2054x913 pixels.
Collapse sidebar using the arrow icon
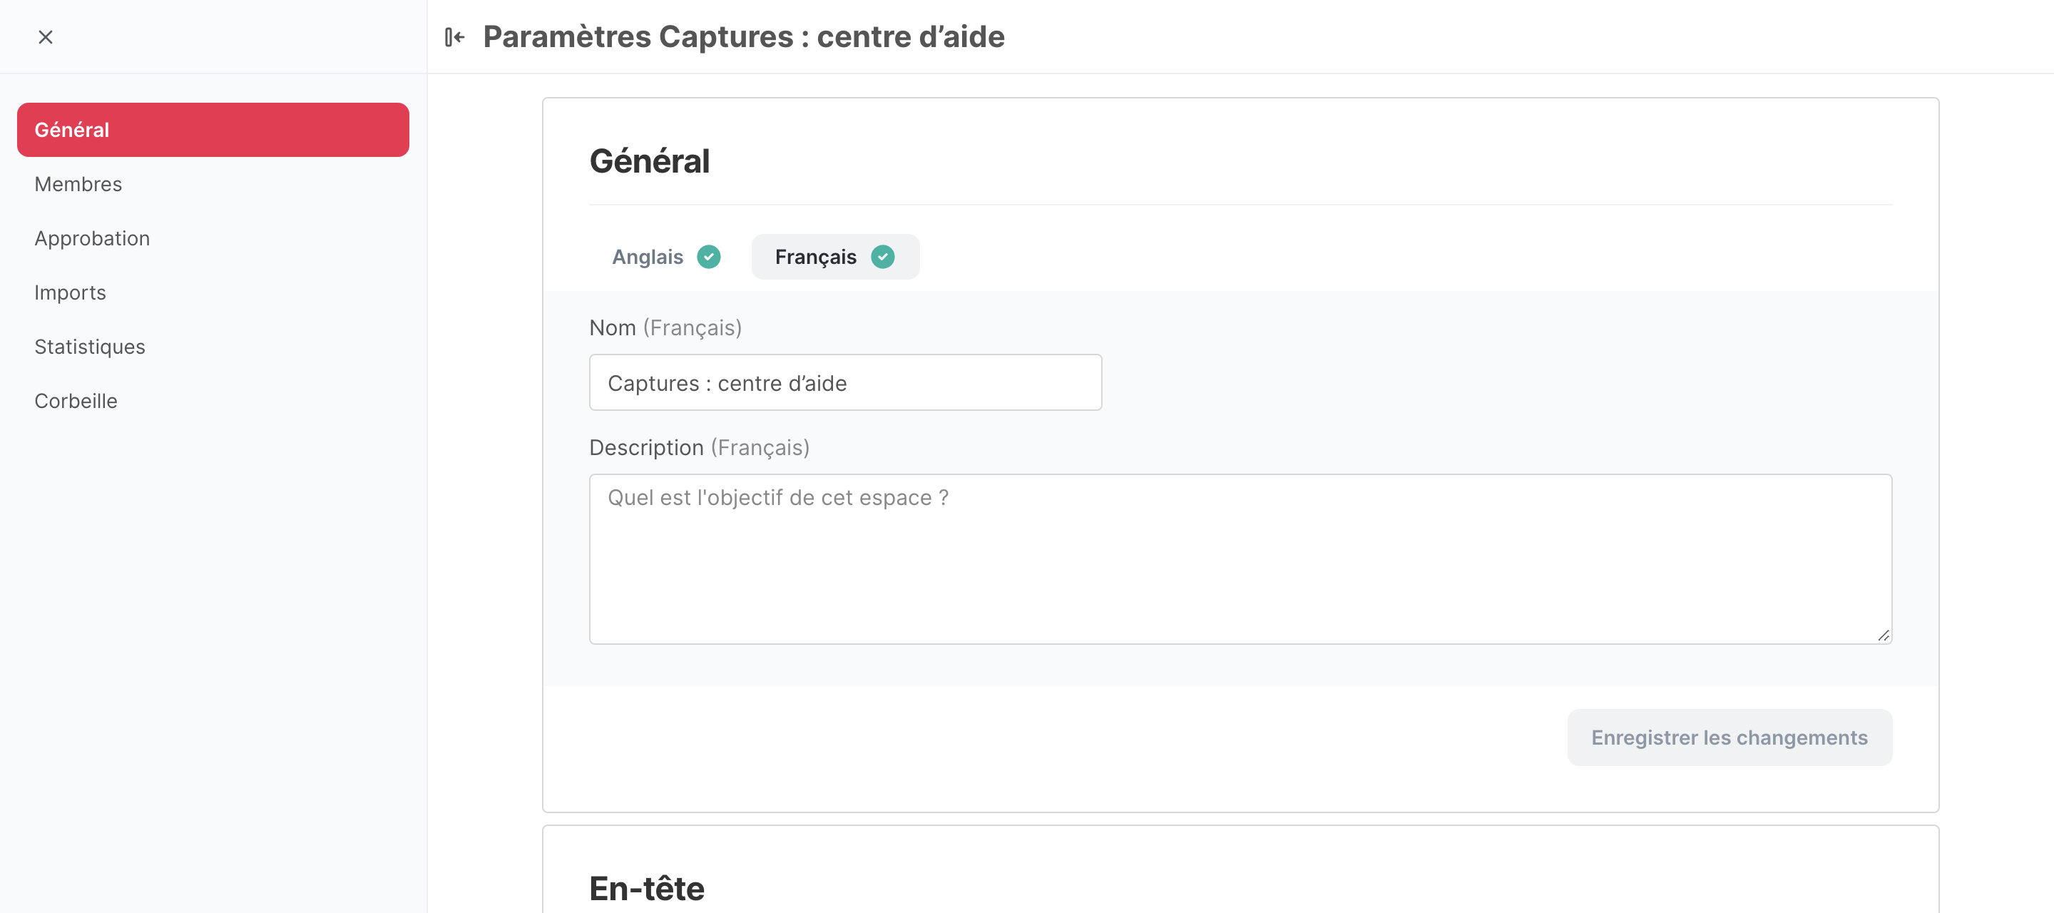(454, 36)
